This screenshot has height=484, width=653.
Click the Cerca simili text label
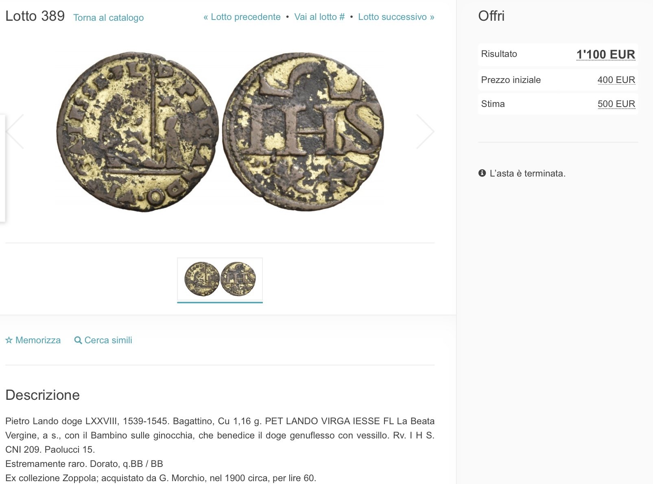pos(108,340)
